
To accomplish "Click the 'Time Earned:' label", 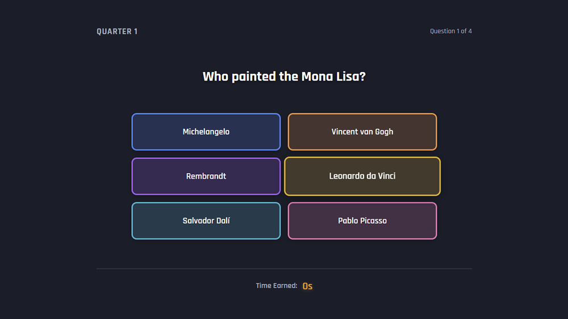I will 276,286.
